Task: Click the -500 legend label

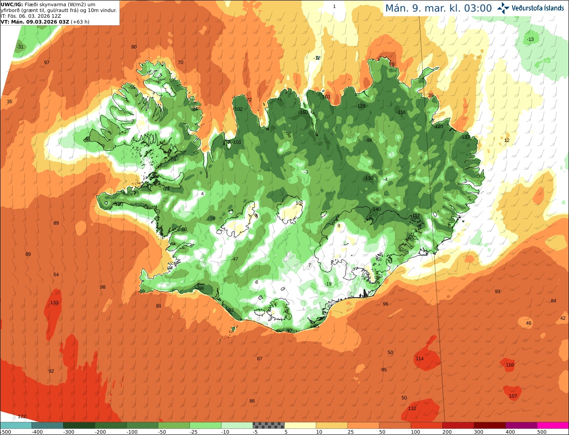Action: pyautogui.click(x=5, y=432)
